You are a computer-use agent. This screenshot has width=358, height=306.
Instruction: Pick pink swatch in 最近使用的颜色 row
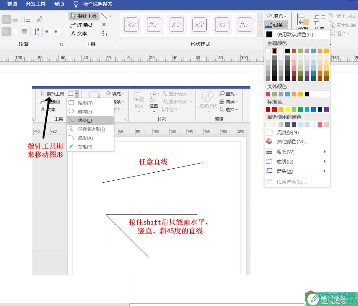[x=320, y=125]
